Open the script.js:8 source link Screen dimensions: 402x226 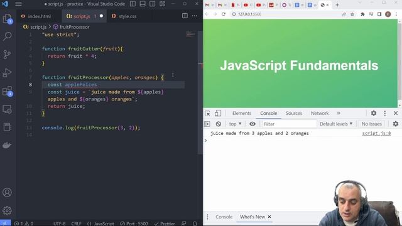tap(376, 134)
